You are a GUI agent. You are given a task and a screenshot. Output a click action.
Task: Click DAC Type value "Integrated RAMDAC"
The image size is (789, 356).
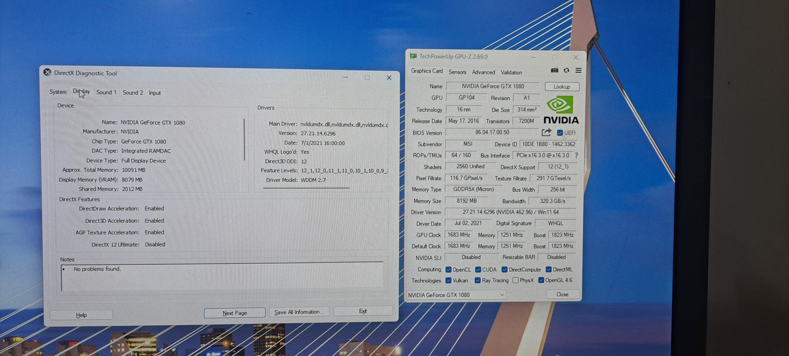pyautogui.click(x=146, y=151)
